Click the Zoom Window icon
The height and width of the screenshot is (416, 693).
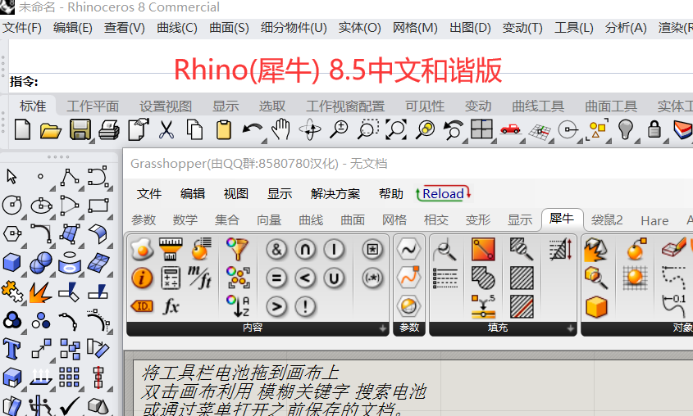tap(368, 130)
